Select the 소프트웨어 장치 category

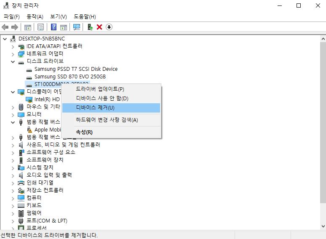pos(45,160)
